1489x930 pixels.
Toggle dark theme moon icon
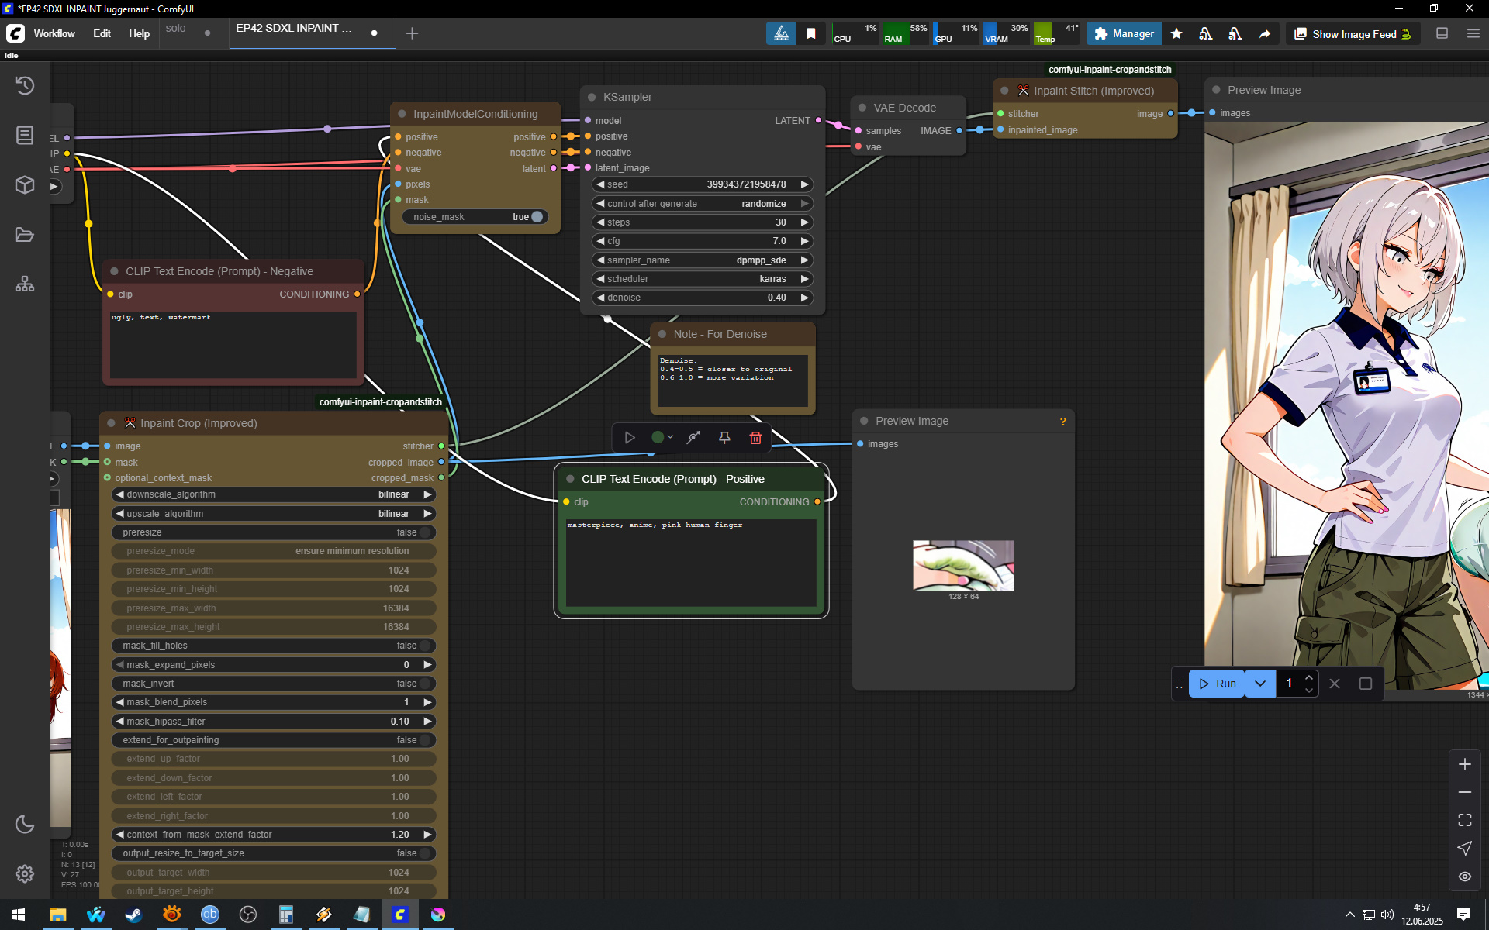[25, 824]
